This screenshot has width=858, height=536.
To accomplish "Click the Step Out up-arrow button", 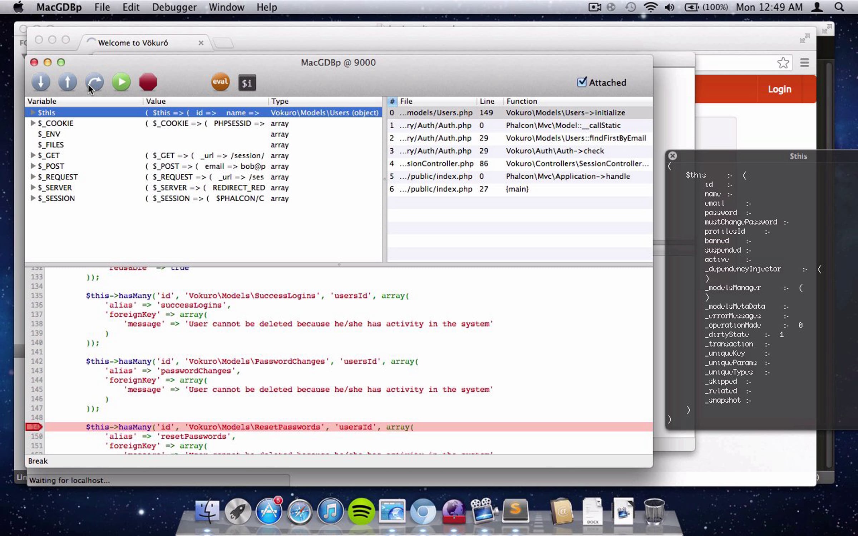I will coord(68,83).
